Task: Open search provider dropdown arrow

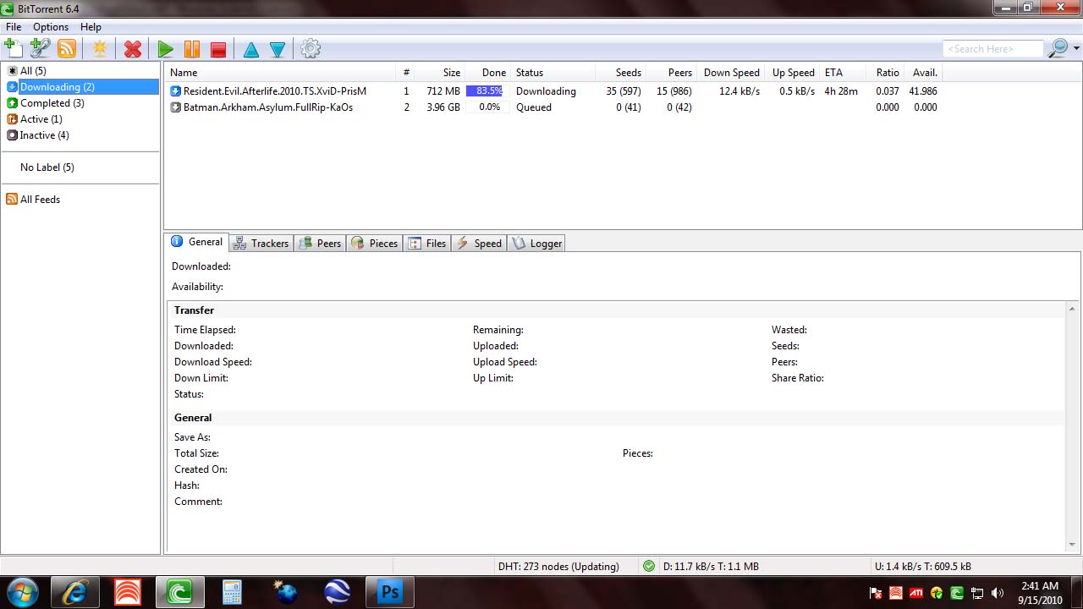Action: [1076, 49]
